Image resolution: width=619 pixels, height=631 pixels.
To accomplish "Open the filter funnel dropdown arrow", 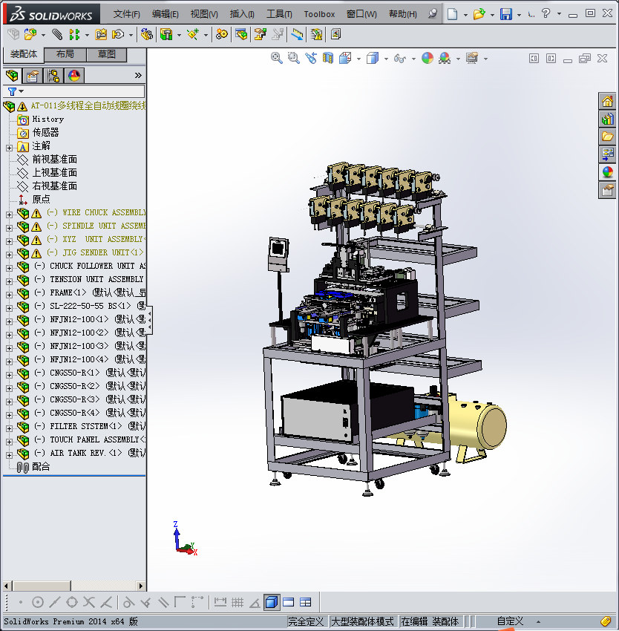I will [22, 91].
